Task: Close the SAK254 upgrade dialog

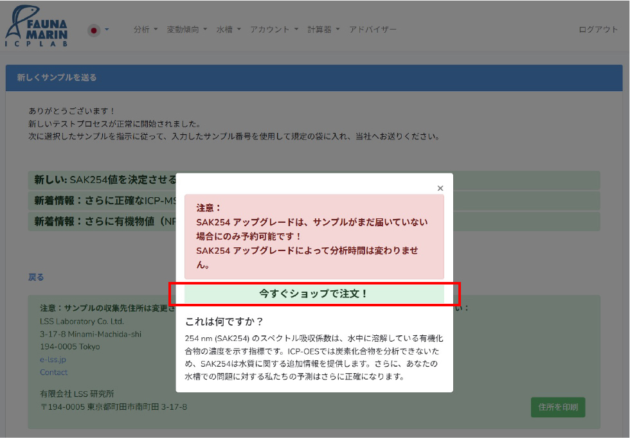Action: pyautogui.click(x=440, y=188)
